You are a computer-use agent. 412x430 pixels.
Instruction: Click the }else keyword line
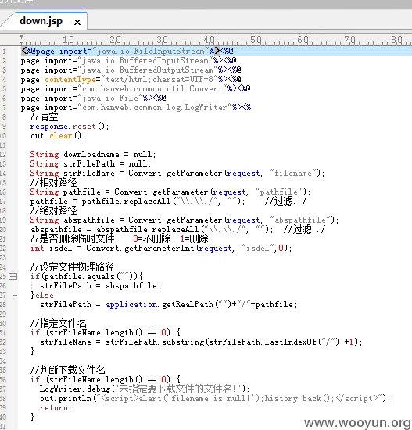tap(42, 295)
